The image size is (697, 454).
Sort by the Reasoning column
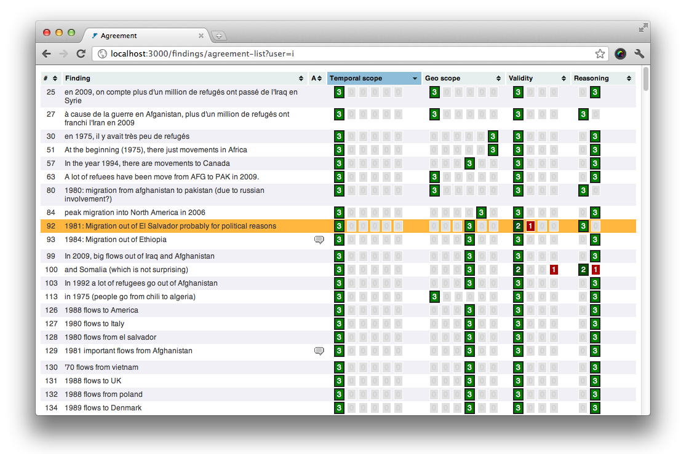(x=602, y=78)
